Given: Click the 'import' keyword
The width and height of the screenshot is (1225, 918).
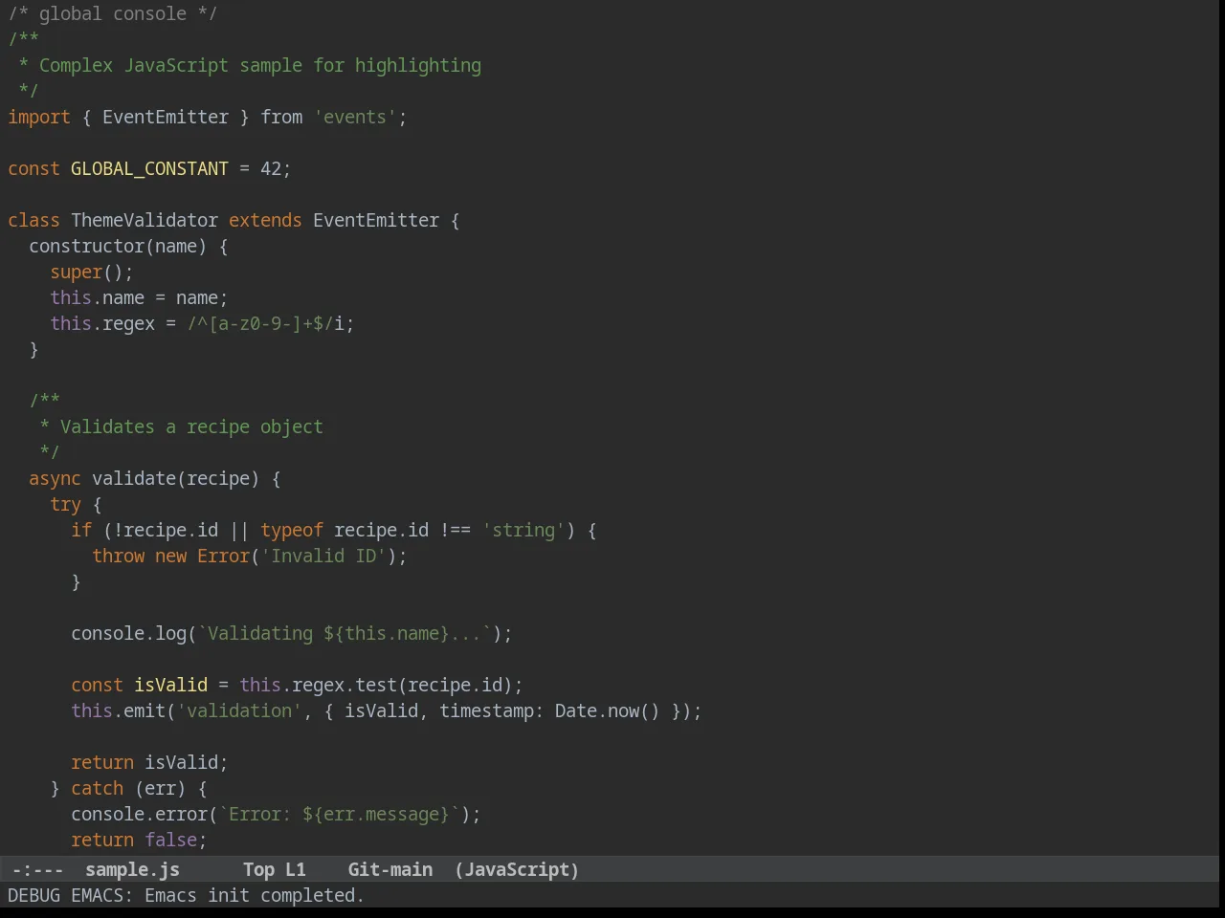Looking at the screenshot, I should pos(39,117).
